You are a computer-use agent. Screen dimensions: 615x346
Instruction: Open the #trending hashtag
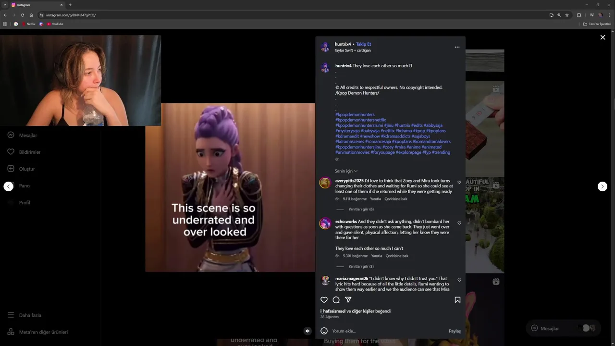click(x=441, y=152)
